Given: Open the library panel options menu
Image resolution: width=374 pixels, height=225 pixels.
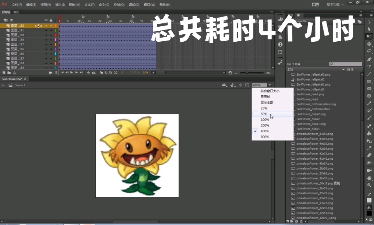Looking at the screenshot, I should (360, 15).
